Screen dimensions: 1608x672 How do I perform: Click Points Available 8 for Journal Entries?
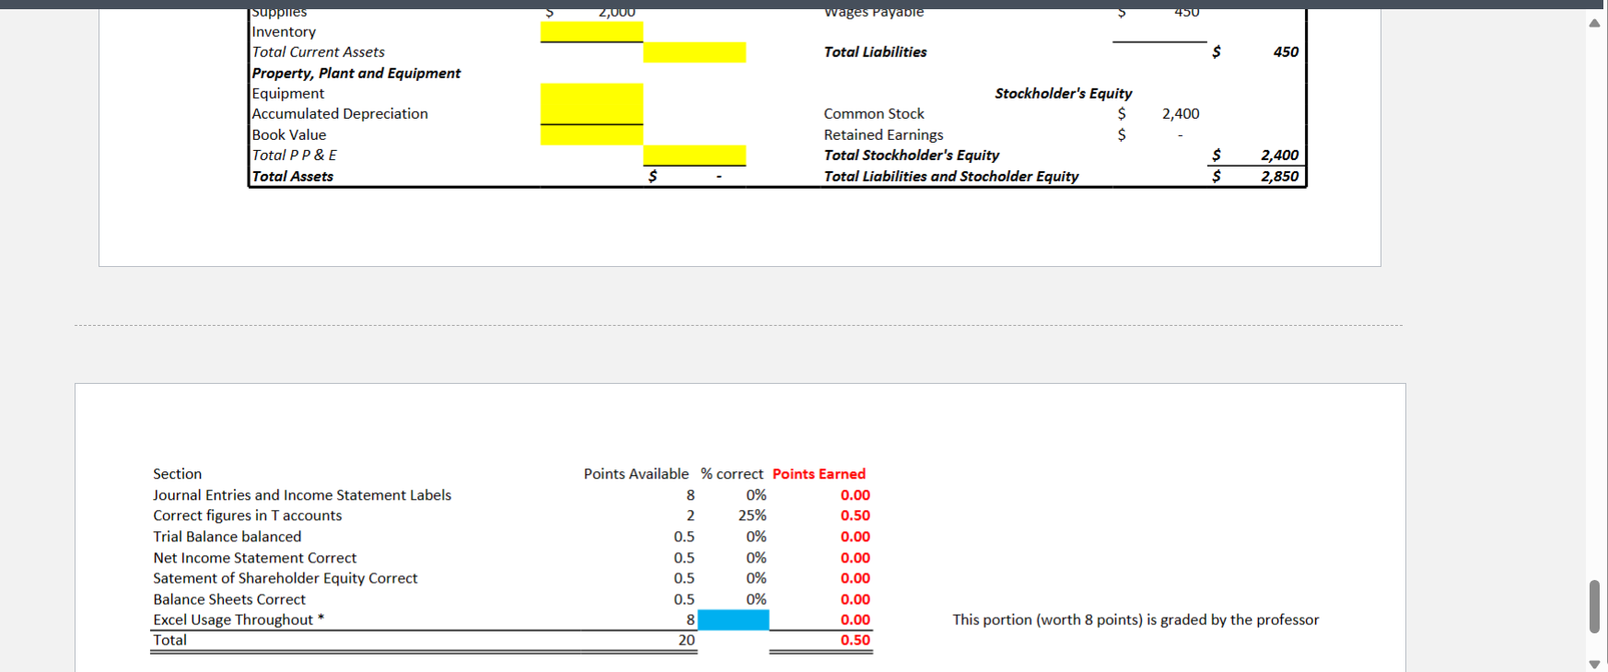pyautogui.click(x=691, y=494)
